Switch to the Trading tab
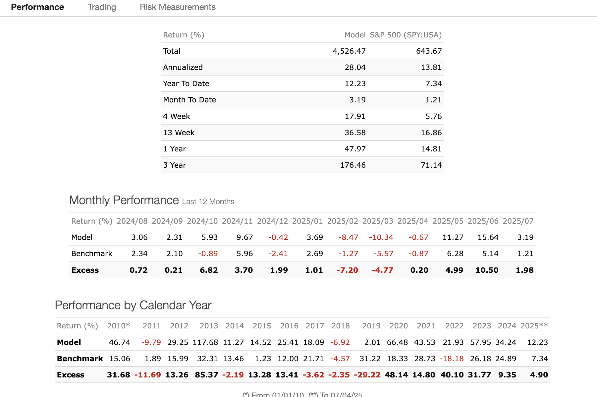 point(102,7)
